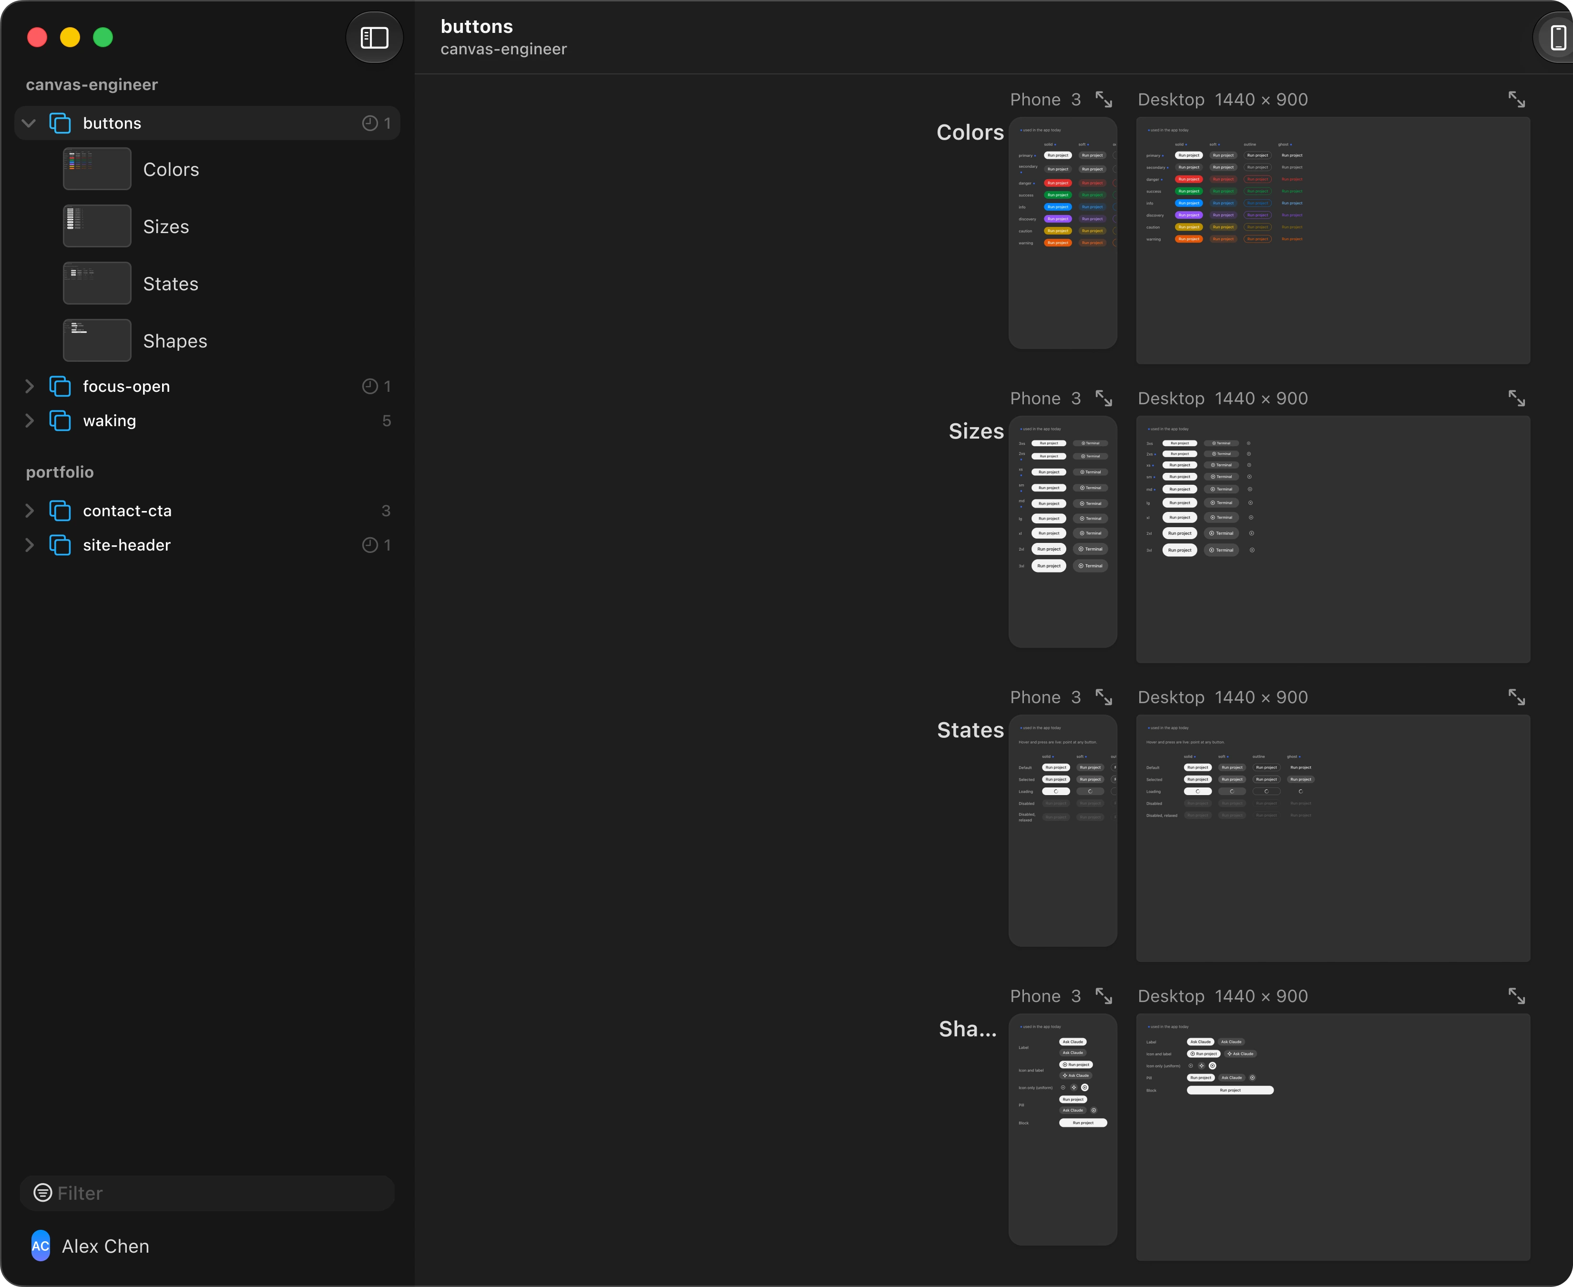Click the canvas-engineer sidebar section heading

coord(92,84)
